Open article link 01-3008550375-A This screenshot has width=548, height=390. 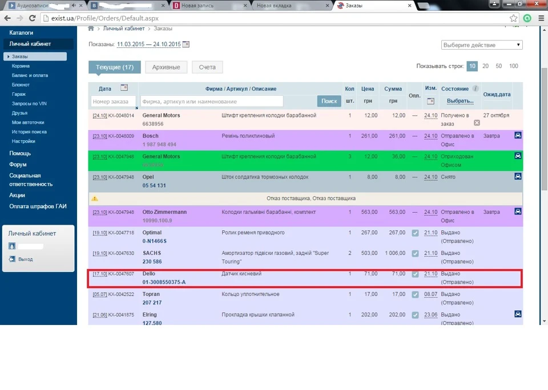coord(164,282)
